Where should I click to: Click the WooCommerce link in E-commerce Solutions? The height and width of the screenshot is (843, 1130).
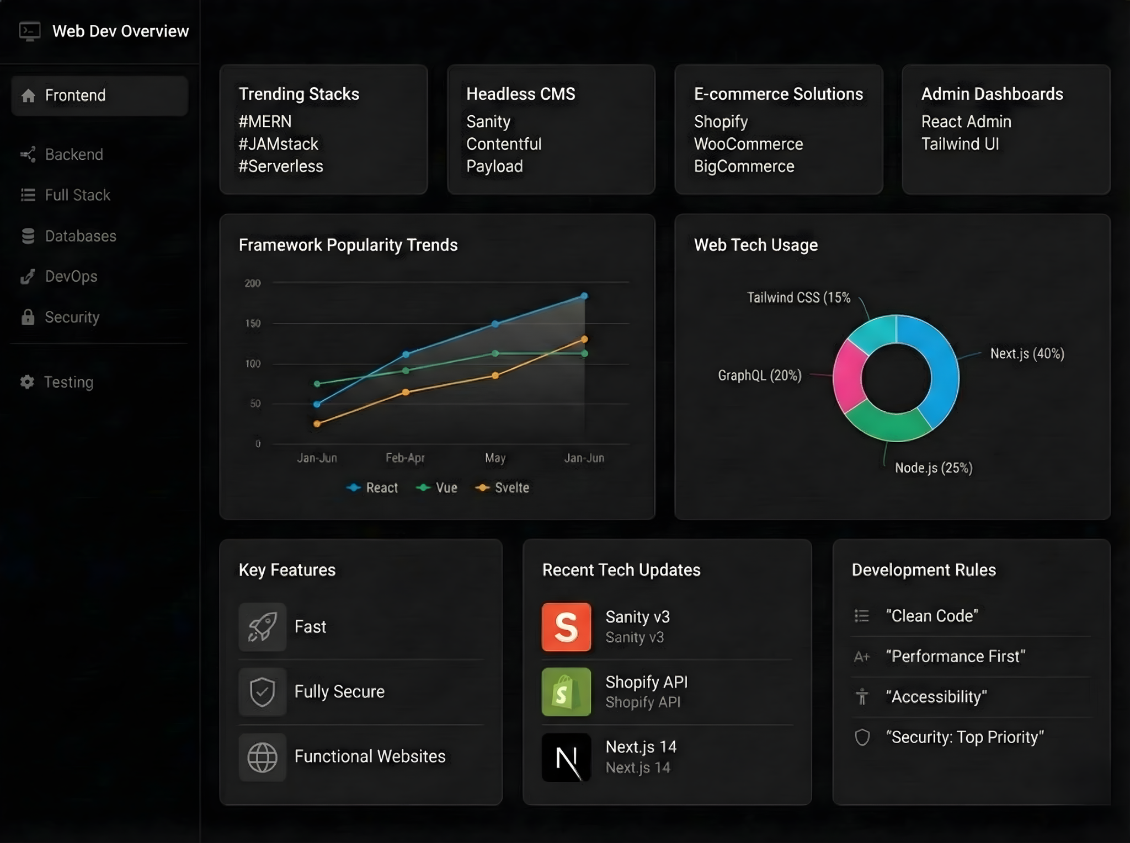click(x=748, y=144)
